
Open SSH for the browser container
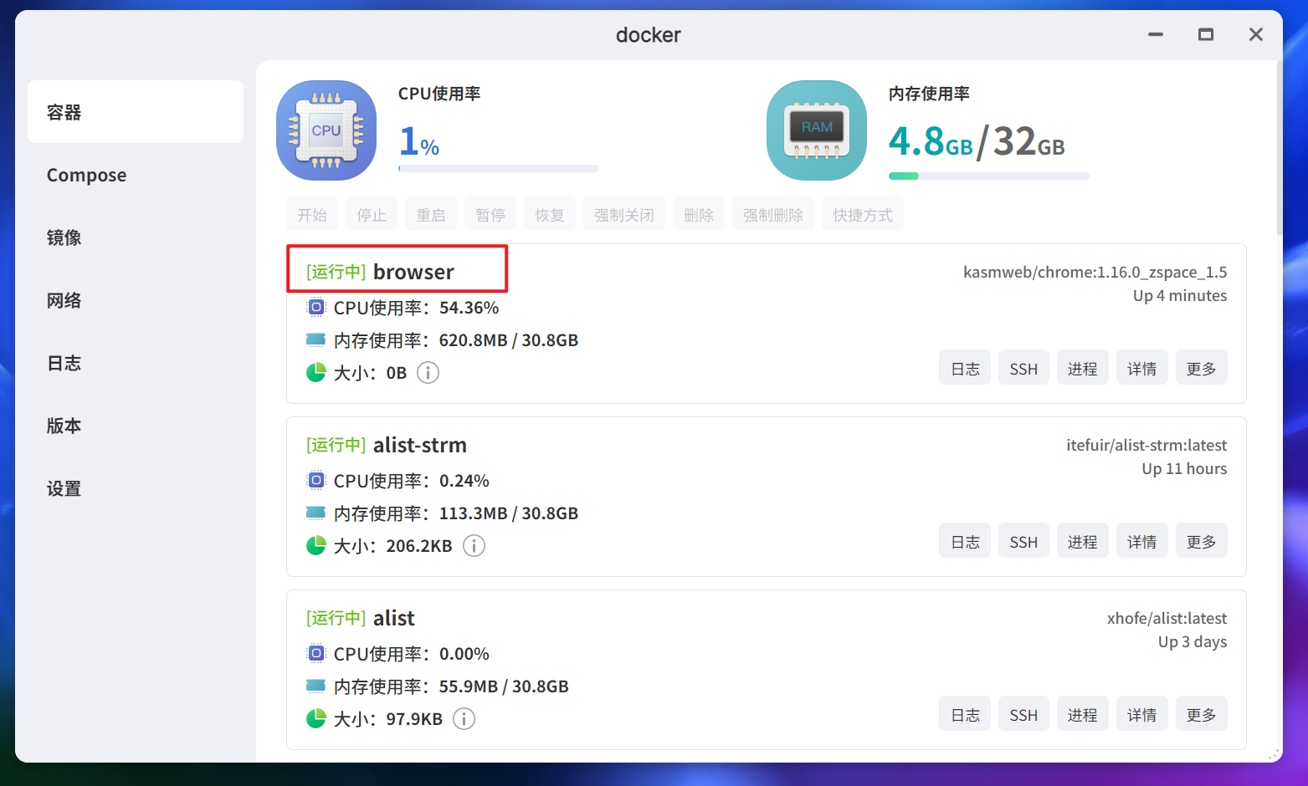[1023, 368]
